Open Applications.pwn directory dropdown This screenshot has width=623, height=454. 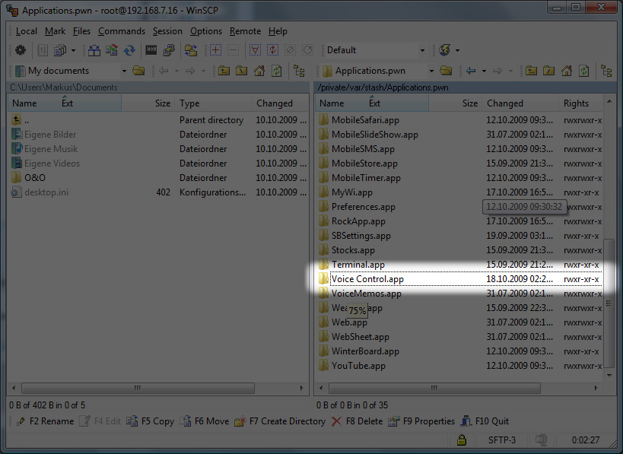[x=431, y=71]
